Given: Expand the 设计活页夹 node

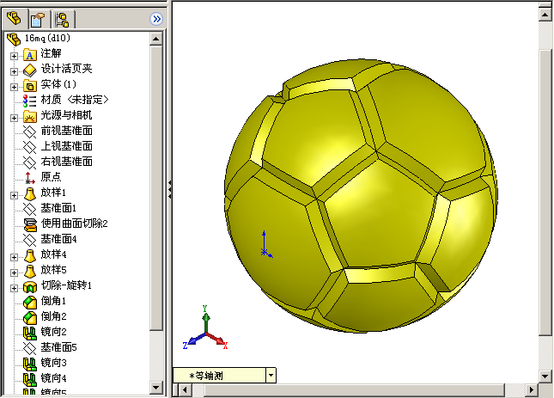Looking at the screenshot, I should tap(14, 71).
